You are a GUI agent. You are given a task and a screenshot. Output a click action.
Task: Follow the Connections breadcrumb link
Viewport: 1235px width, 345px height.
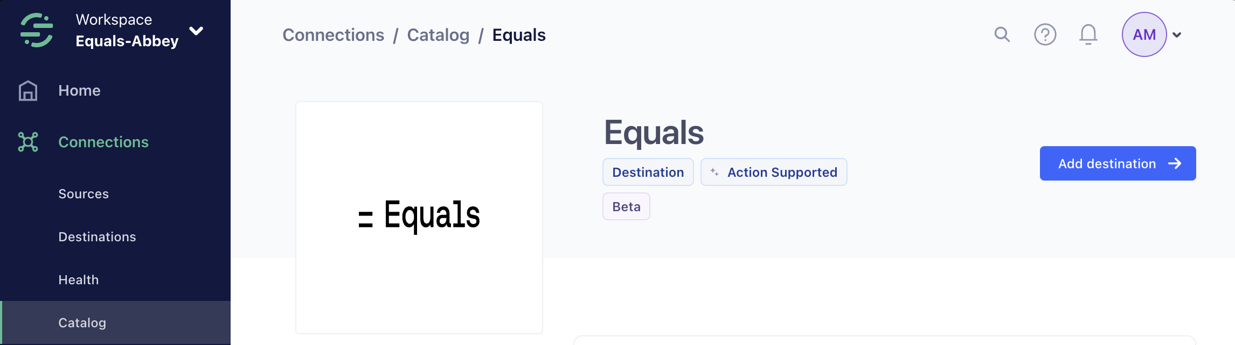click(x=333, y=35)
